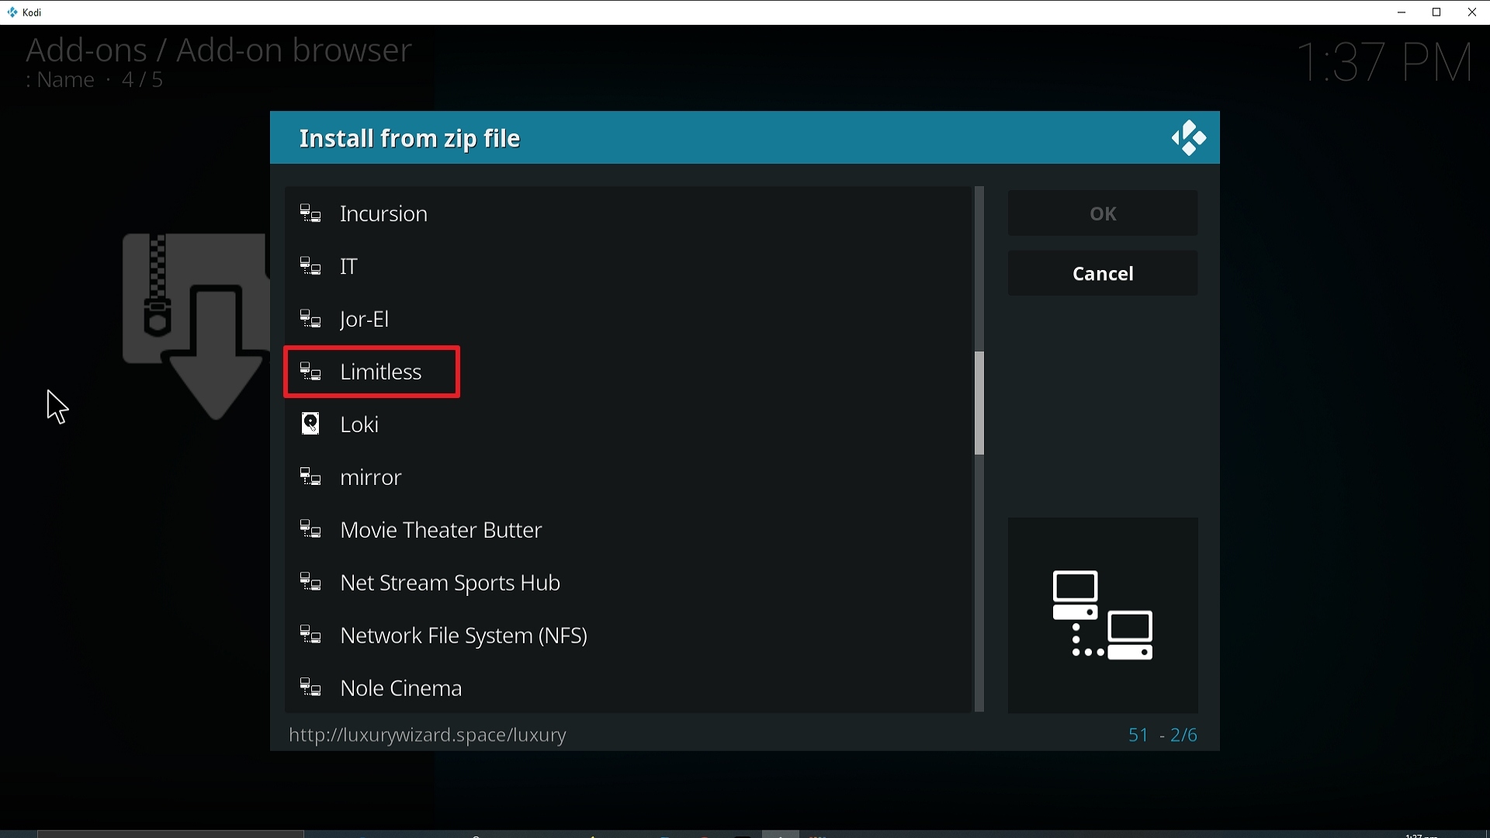1490x838 pixels.
Task: Click the network icon beside Network File System
Action: point(310,635)
